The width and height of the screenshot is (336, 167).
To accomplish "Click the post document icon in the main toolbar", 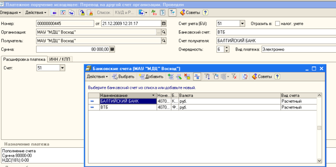I will click(63, 13).
